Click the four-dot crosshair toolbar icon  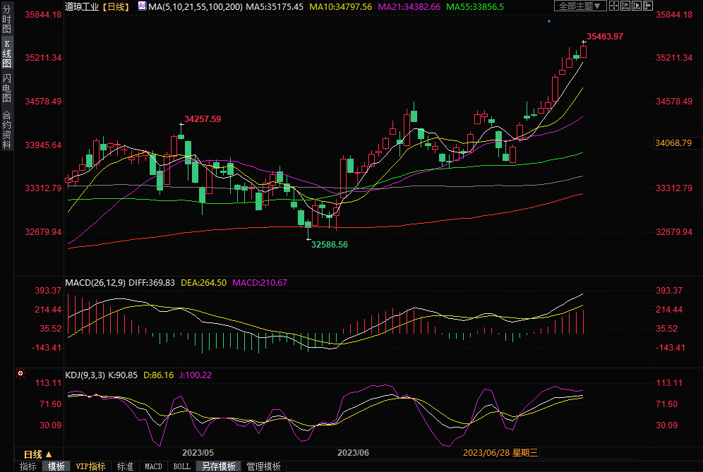(614, 6)
